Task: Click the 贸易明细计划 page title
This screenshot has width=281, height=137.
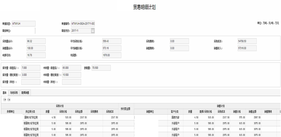Action: (x=144, y=8)
